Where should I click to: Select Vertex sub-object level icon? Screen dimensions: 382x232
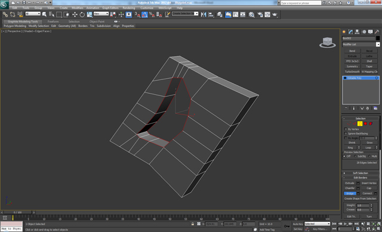[x=349, y=123]
